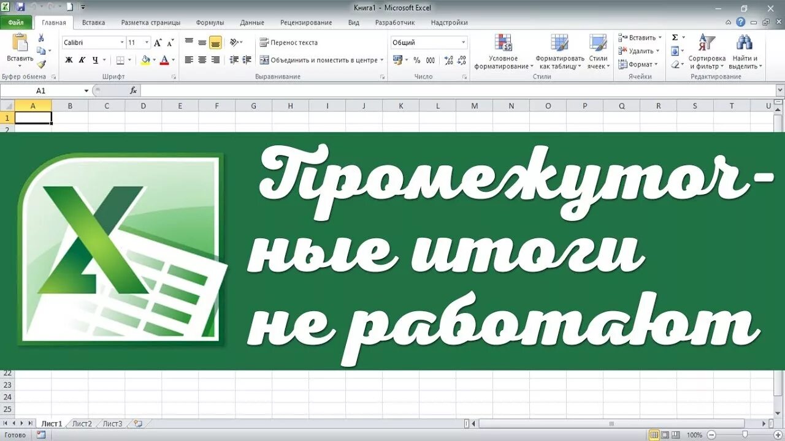This screenshot has width=785, height=441.
Task: Toggle Перенос текста wrap text
Action: click(289, 42)
